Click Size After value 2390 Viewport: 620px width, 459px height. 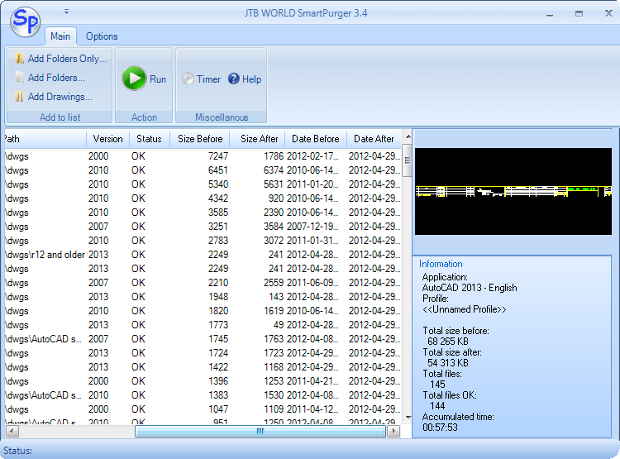point(274,213)
